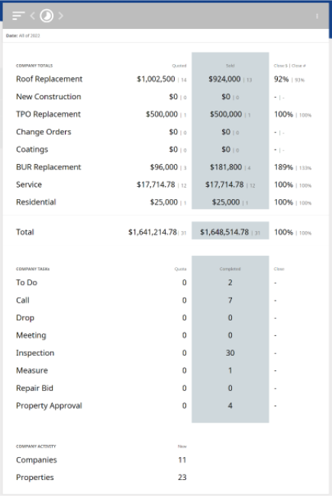Select the Service row label
The image size is (332, 496).
click(x=29, y=185)
